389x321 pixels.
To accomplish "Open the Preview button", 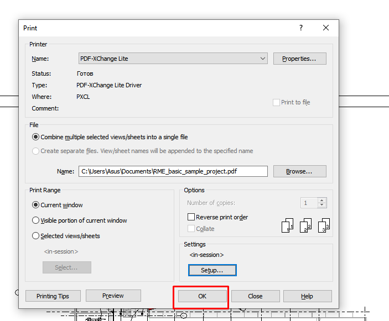I will tap(113, 296).
